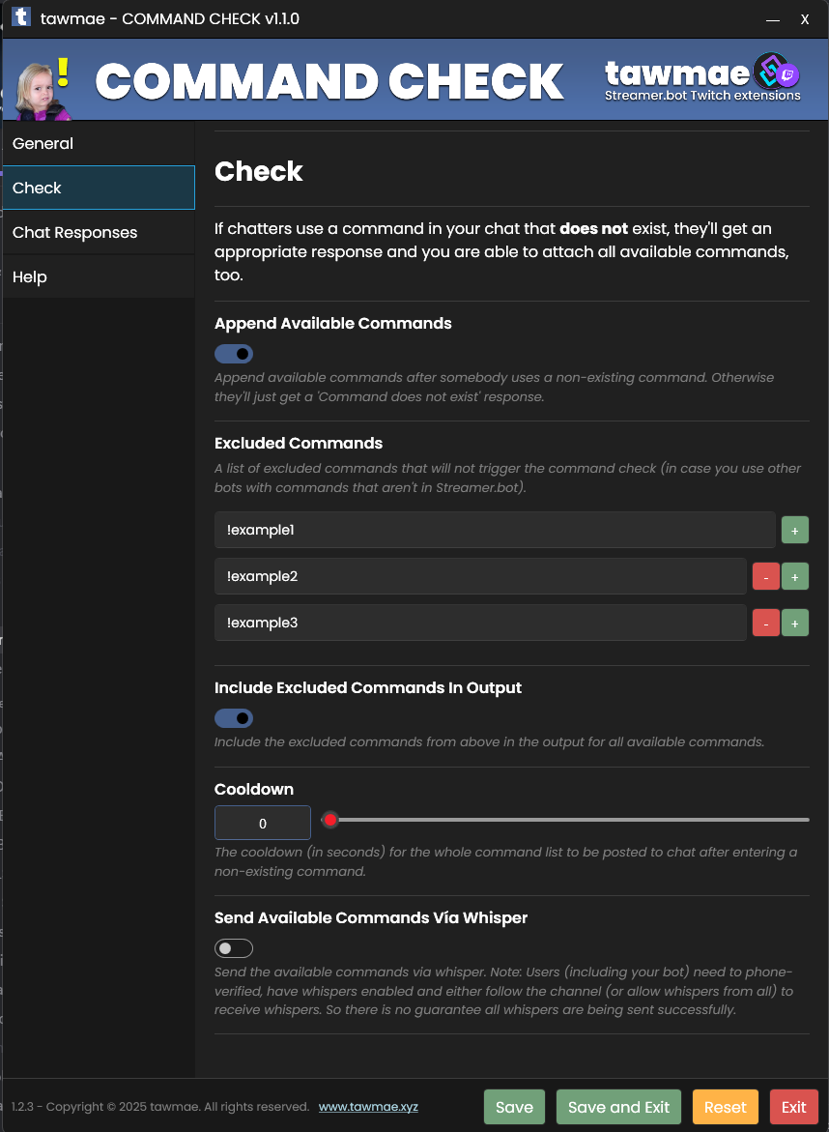The image size is (829, 1132).
Task: Add a command after !example3
Action: [x=794, y=623]
